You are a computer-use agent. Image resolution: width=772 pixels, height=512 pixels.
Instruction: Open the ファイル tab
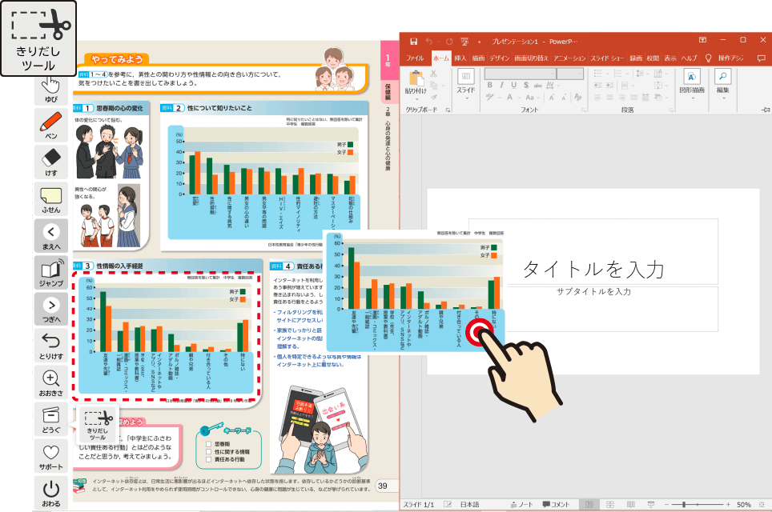pos(415,58)
